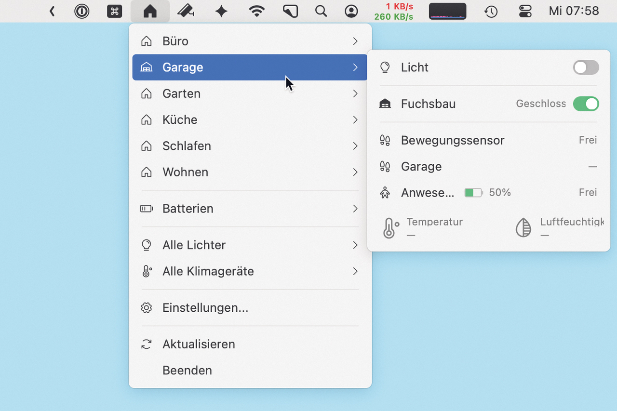Click the Time Machine clock icon
This screenshot has height=411, width=617.
coord(491,11)
